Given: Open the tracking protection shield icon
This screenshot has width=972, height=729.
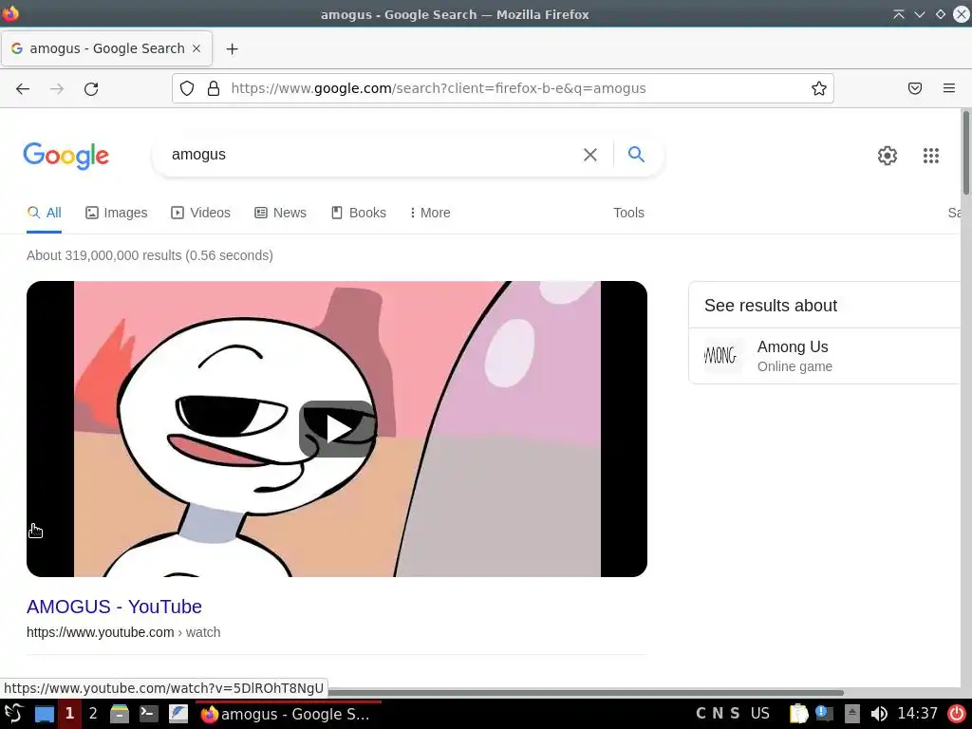Looking at the screenshot, I should 187,88.
